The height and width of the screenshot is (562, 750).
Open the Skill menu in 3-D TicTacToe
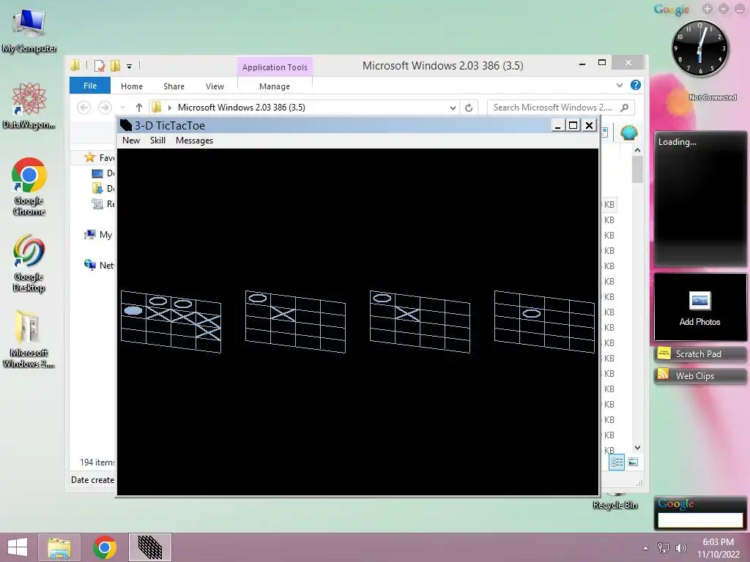click(x=157, y=140)
